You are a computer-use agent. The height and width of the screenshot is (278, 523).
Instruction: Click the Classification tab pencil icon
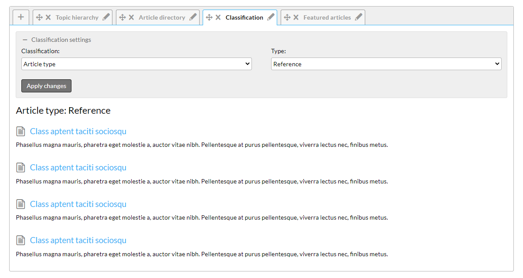pyautogui.click(x=271, y=17)
